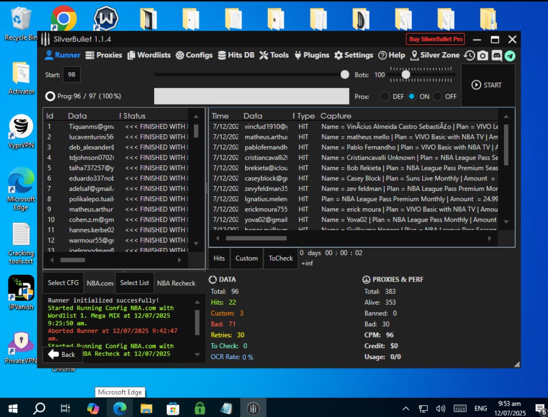Open SilverBullet Settings
Image resolution: width=548 pixels, height=417 pixels.
coord(353,55)
